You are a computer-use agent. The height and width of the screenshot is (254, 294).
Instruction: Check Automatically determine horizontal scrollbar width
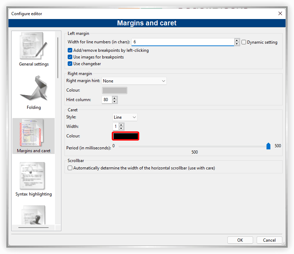[x=70, y=168]
